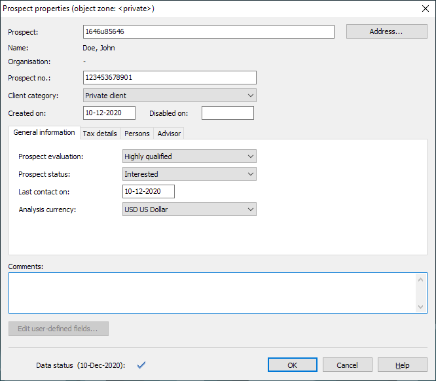The height and width of the screenshot is (381, 436).
Task: Click the Prospect no. input field
Action: pos(170,78)
